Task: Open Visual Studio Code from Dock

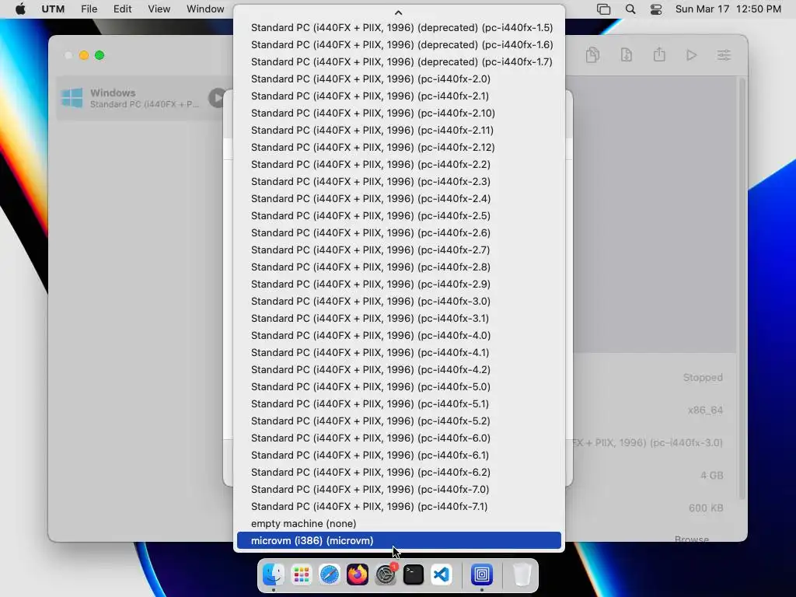Action: pyautogui.click(x=442, y=574)
